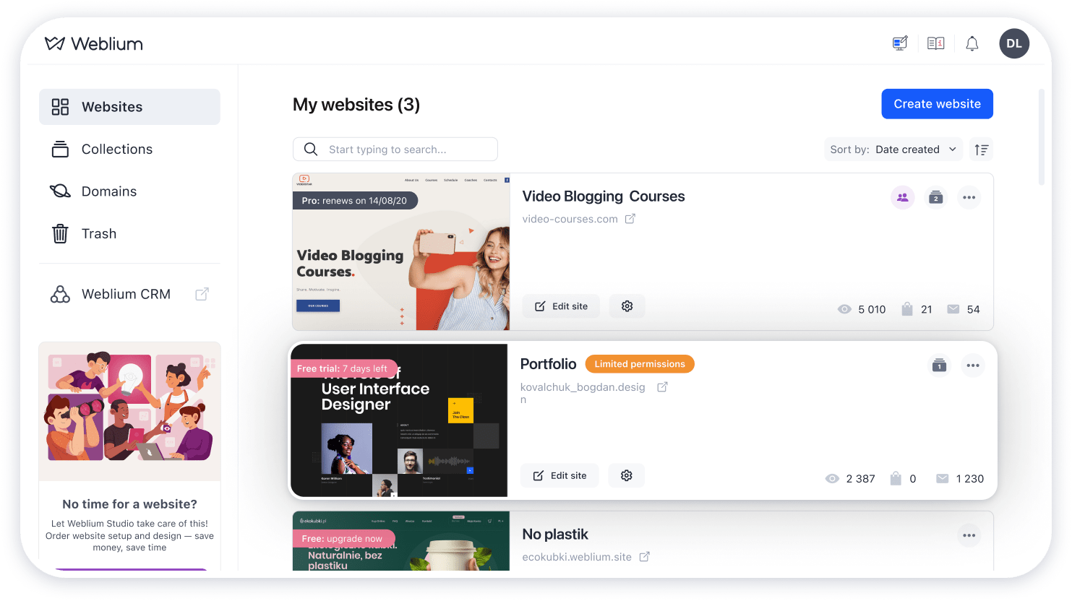Open backups icon for Video Blogging Courses

936,197
